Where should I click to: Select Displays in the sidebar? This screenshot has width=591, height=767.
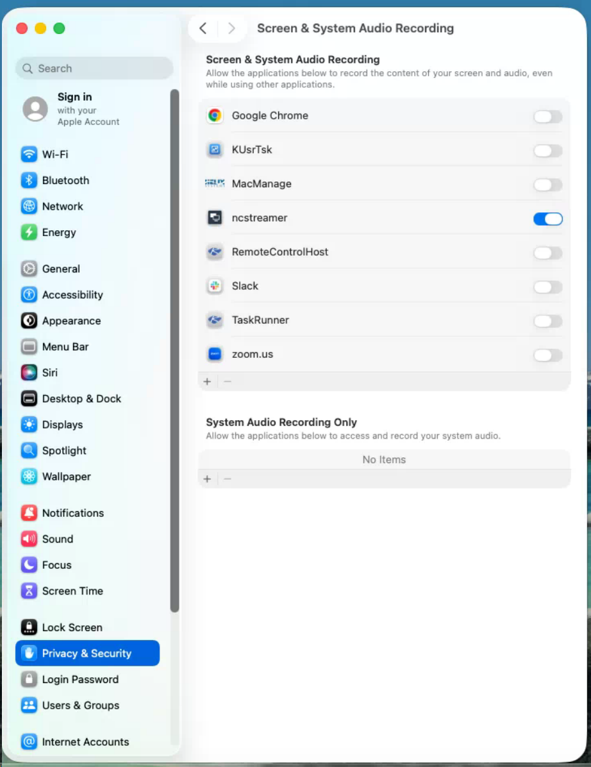click(88, 424)
